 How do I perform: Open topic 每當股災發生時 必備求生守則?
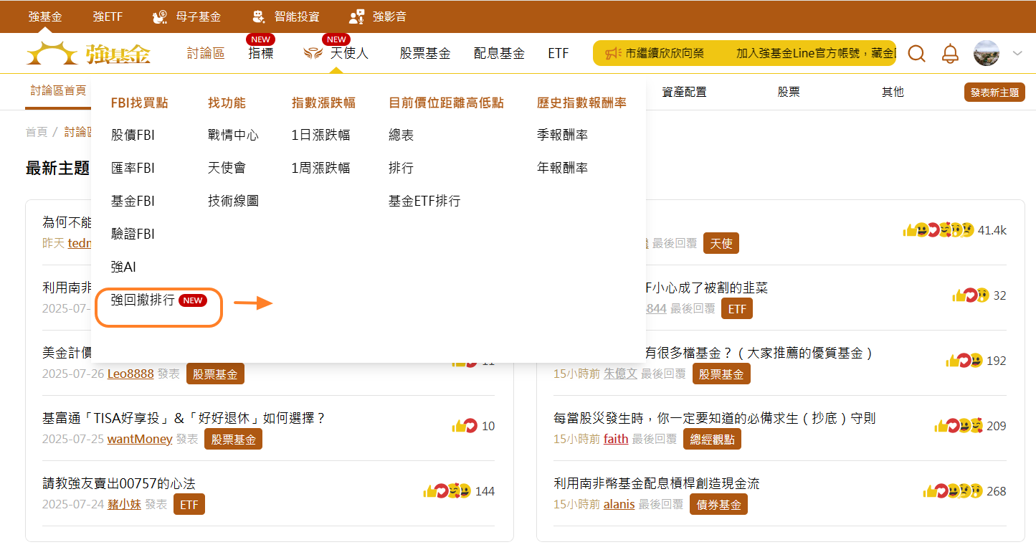click(715, 418)
